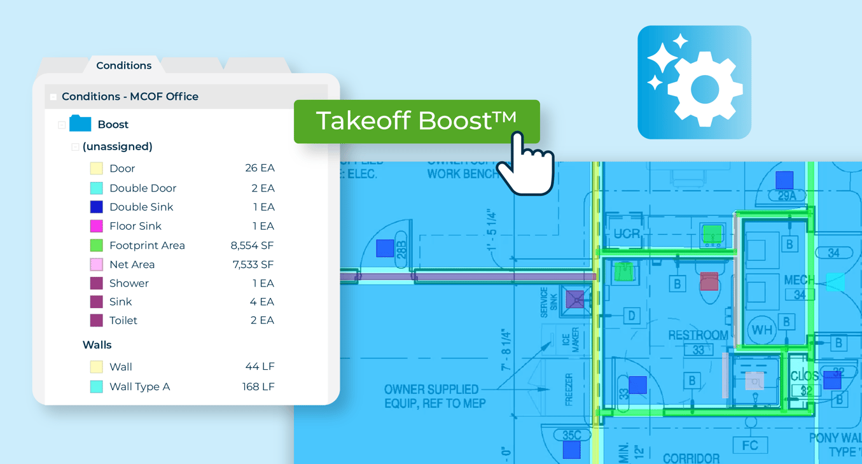862x464 pixels.
Task: Collapse the Conditions - MCOF Office header
Action: (x=54, y=97)
